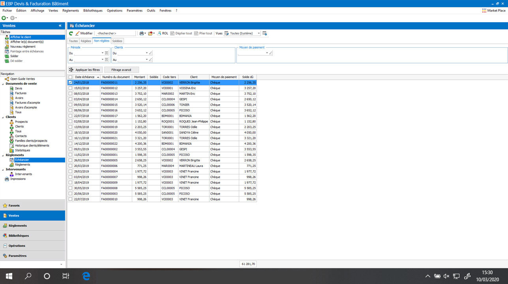This screenshot has height=284, width=508.
Task: Click Appliquer les filtres button
Action: tap(85, 70)
